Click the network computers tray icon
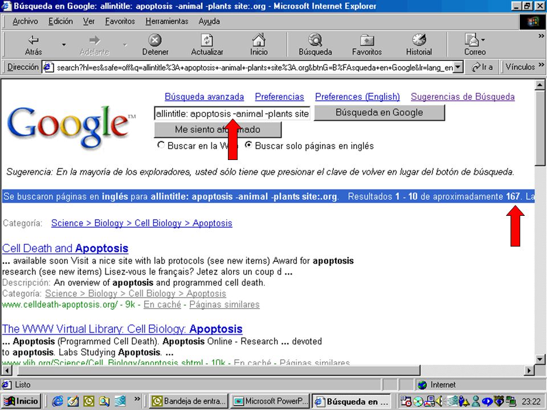The image size is (547, 410). pos(512,401)
